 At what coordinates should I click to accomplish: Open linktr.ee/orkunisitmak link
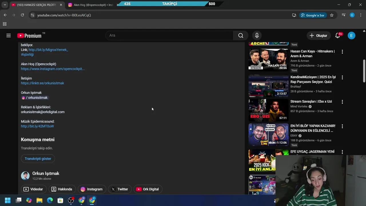[x=42, y=83]
